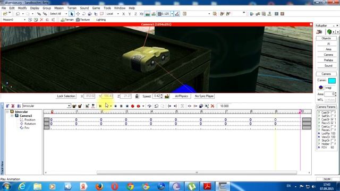Screen dimensions: 340x191
Task: Click the Camera Params rollup header
Action: [326, 107]
